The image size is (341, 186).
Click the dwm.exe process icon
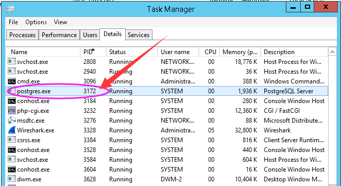tap(12, 179)
